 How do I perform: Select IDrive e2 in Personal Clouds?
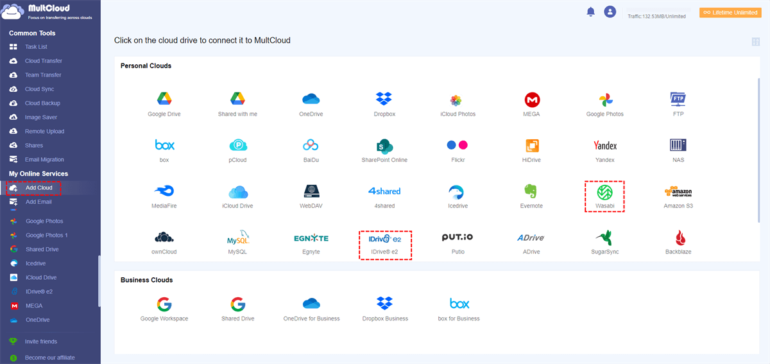click(384, 245)
